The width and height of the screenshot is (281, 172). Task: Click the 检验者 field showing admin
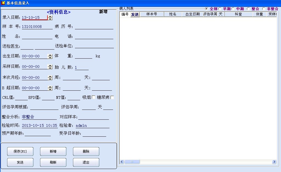tap(92, 125)
